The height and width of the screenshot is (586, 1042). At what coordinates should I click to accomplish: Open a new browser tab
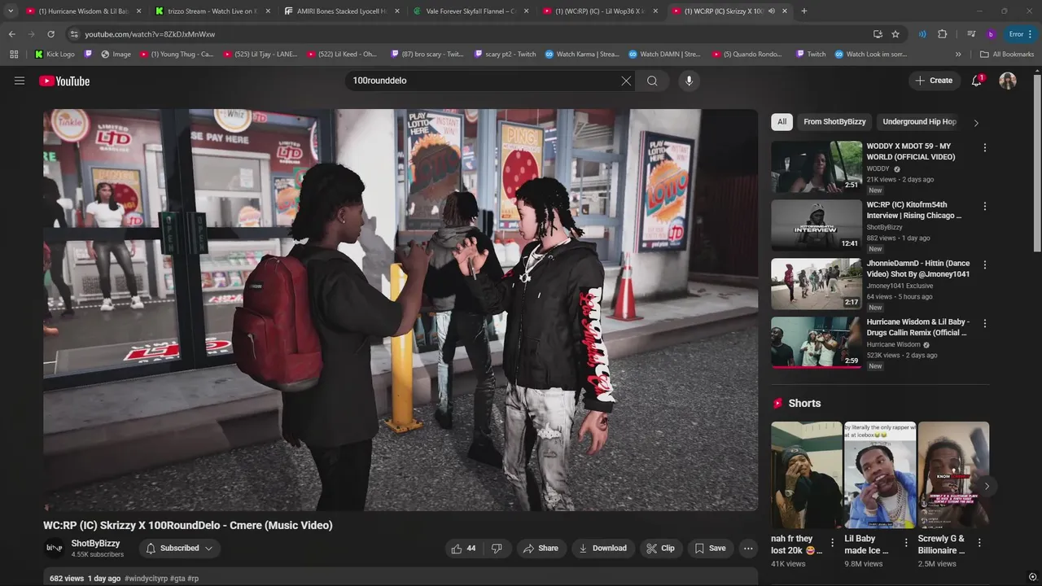804,11
